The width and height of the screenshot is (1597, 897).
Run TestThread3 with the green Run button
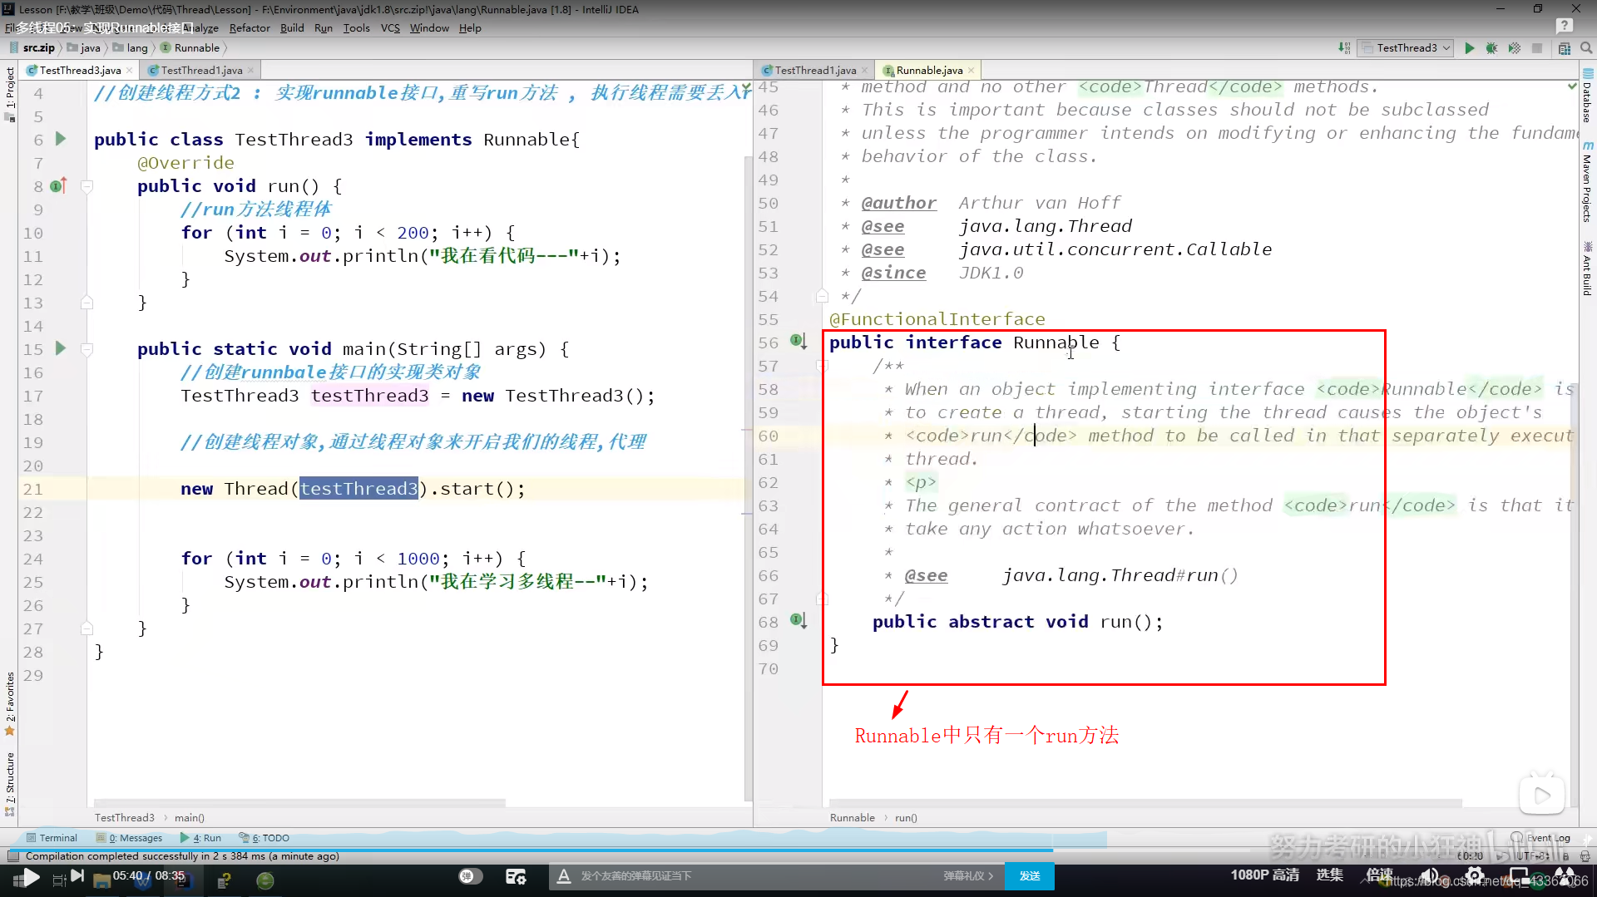(1470, 48)
